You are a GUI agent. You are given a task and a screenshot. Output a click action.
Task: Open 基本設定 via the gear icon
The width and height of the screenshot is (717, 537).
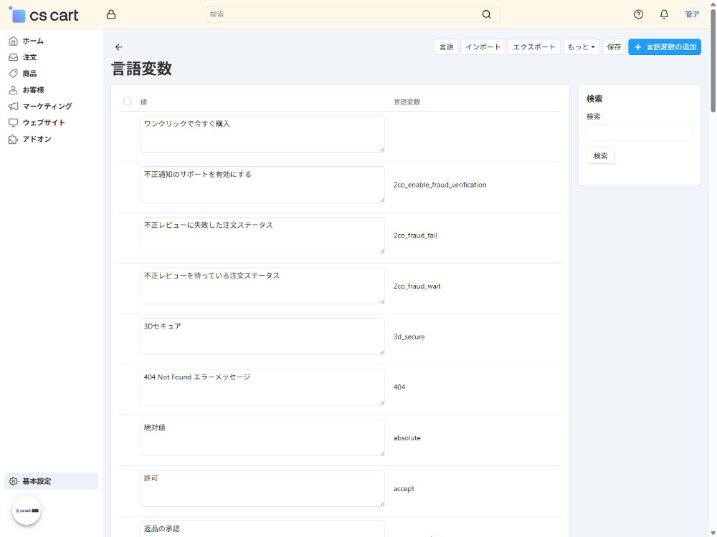[11, 480]
